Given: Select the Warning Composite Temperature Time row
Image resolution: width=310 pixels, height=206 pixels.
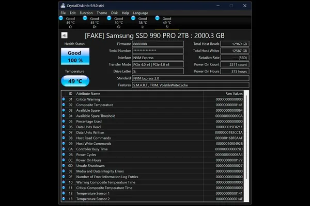Looking at the screenshot, I should click(152, 182).
